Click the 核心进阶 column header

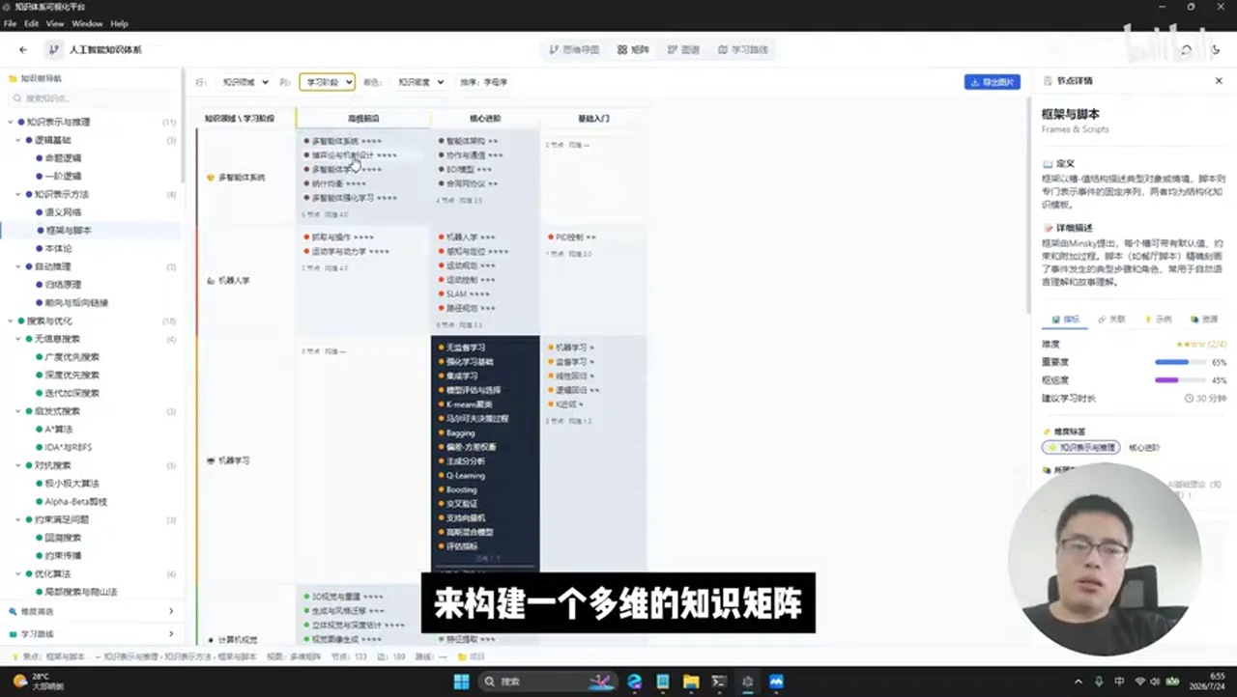[485, 118]
